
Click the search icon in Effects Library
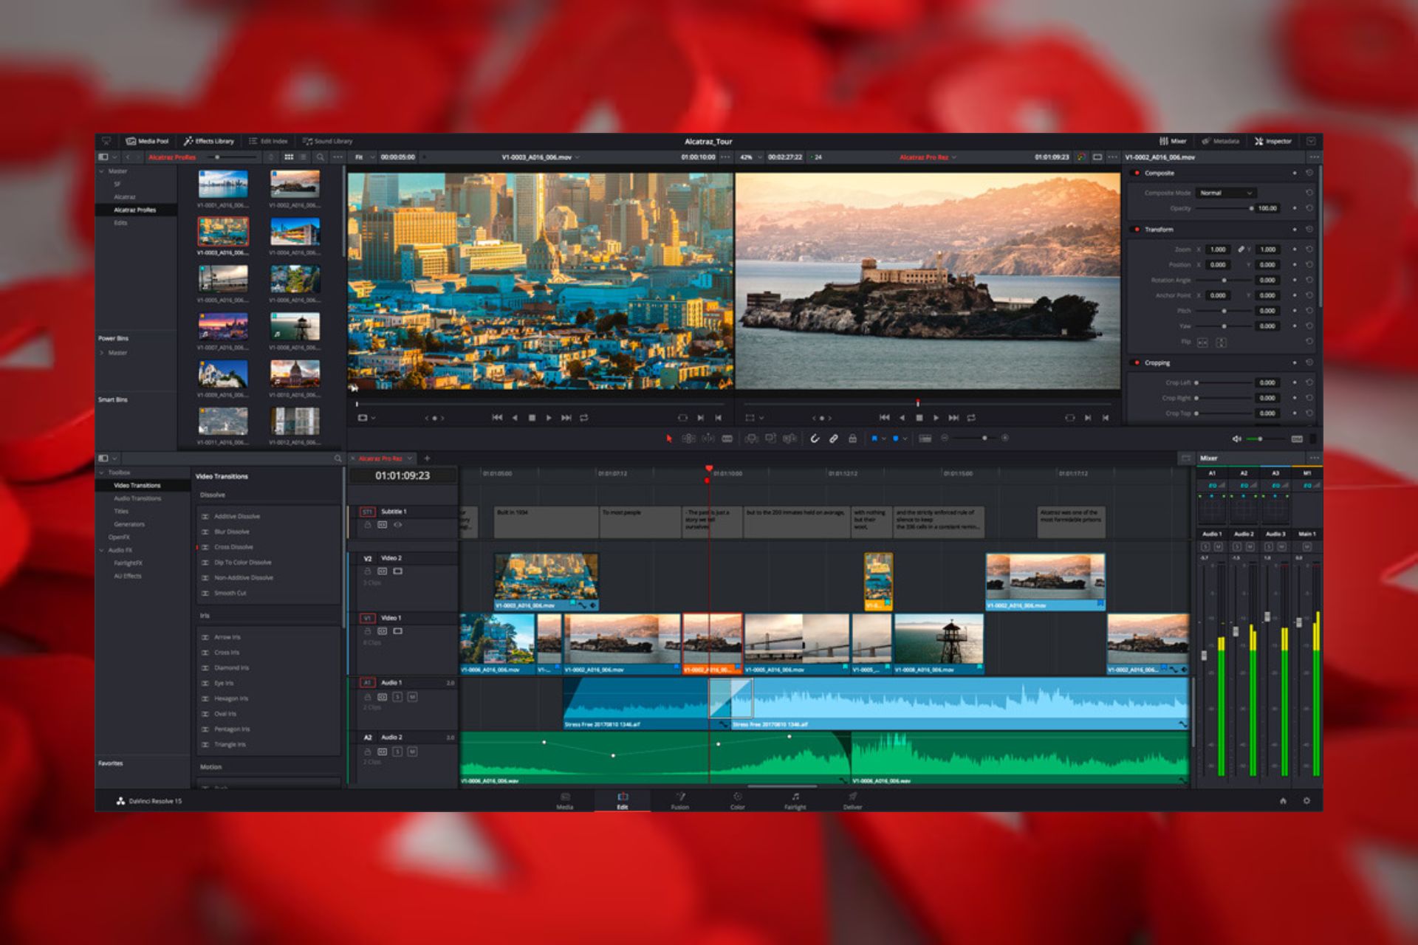[x=338, y=458]
